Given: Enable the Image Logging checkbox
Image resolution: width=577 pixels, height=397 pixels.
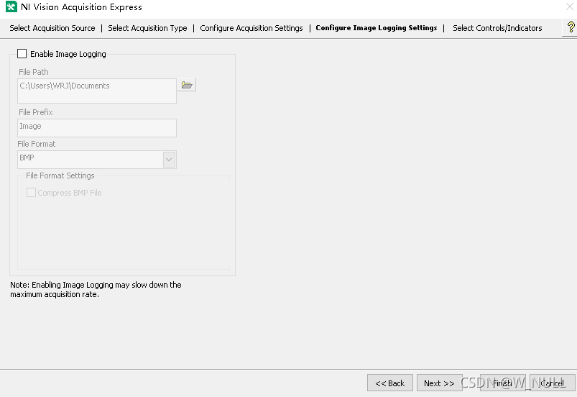Looking at the screenshot, I should click(22, 54).
